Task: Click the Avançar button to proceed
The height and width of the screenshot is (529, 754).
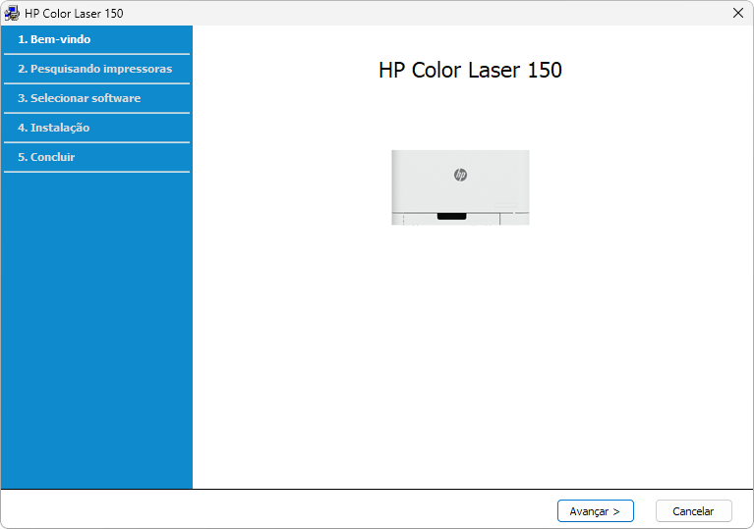Action: pos(596,510)
